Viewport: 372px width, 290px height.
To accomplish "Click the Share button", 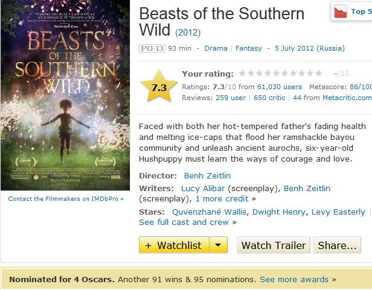I will tap(337, 245).
